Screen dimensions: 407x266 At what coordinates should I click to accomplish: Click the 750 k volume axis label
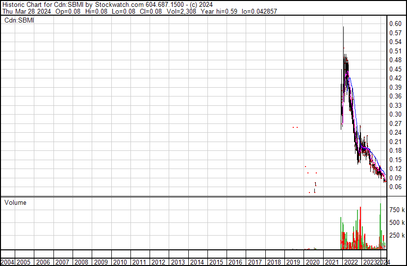tap(397, 210)
